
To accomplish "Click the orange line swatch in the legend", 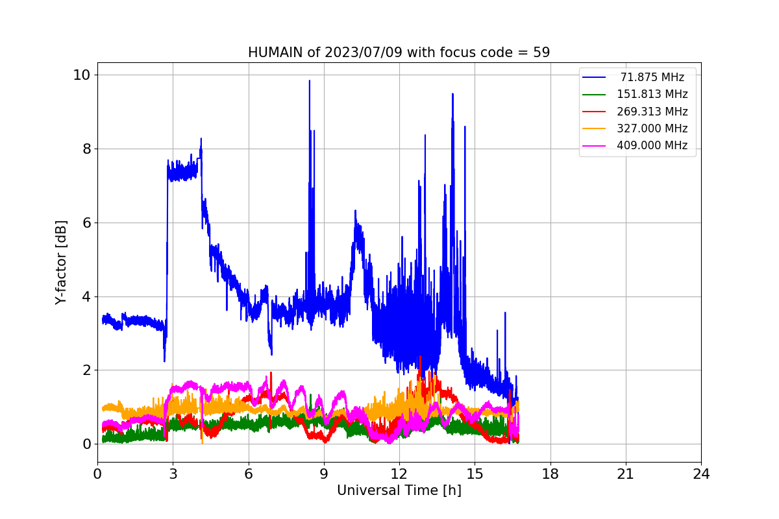I will click(x=594, y=128).
